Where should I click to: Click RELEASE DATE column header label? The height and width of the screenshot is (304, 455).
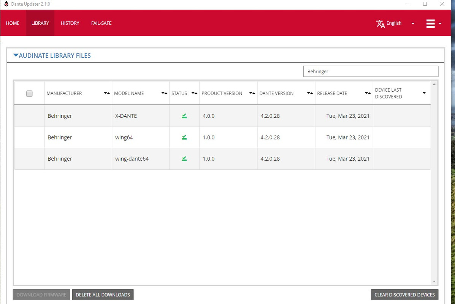click(332, 93)
